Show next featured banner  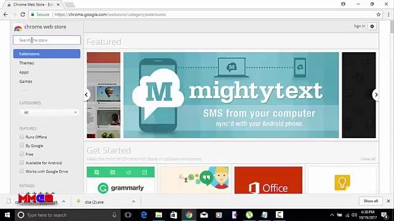coord(376,95)
